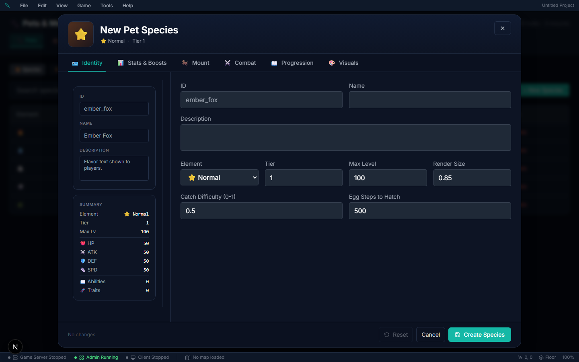Click the Render Size field showing 0.85
Screen dimensions: 579x362
tap(472, 178)
